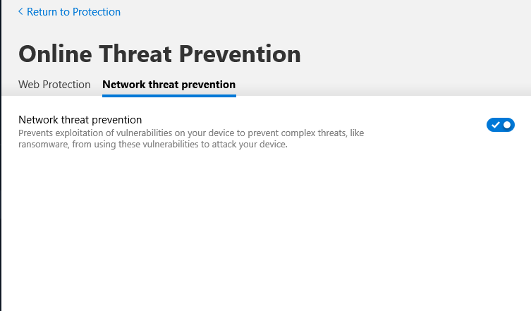531x311 pixels.
Task: Click the blank row space left of the toggle
Action: point(423,125)
